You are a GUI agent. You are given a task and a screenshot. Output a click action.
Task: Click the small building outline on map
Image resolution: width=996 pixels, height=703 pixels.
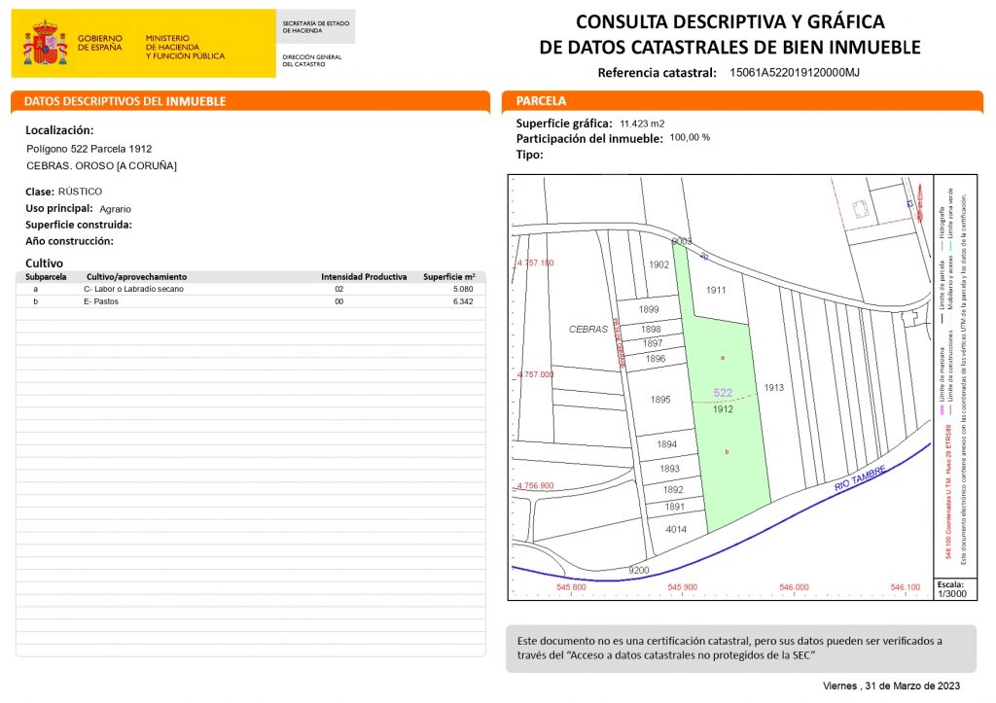point(859,209)
